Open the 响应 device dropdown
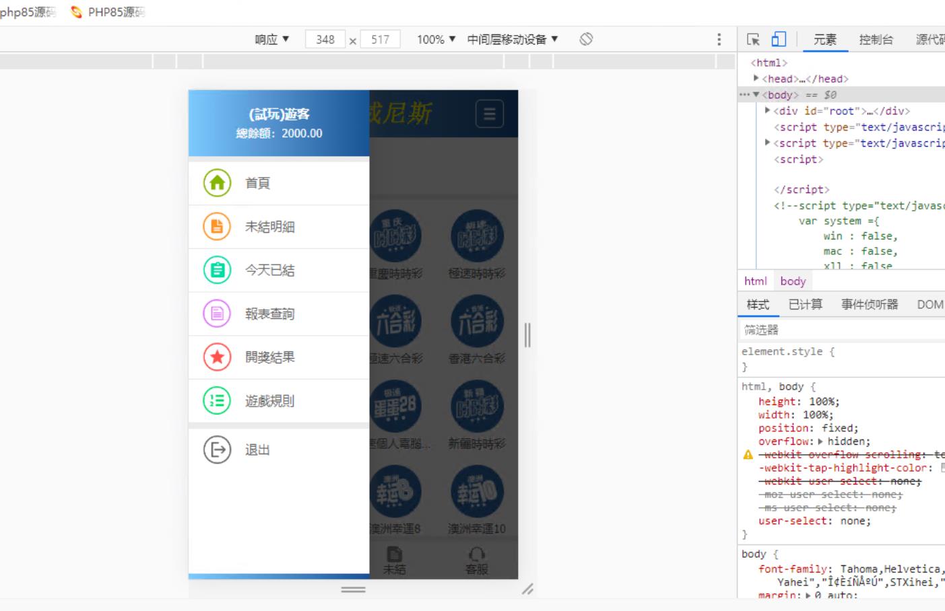 coord(272,40)
